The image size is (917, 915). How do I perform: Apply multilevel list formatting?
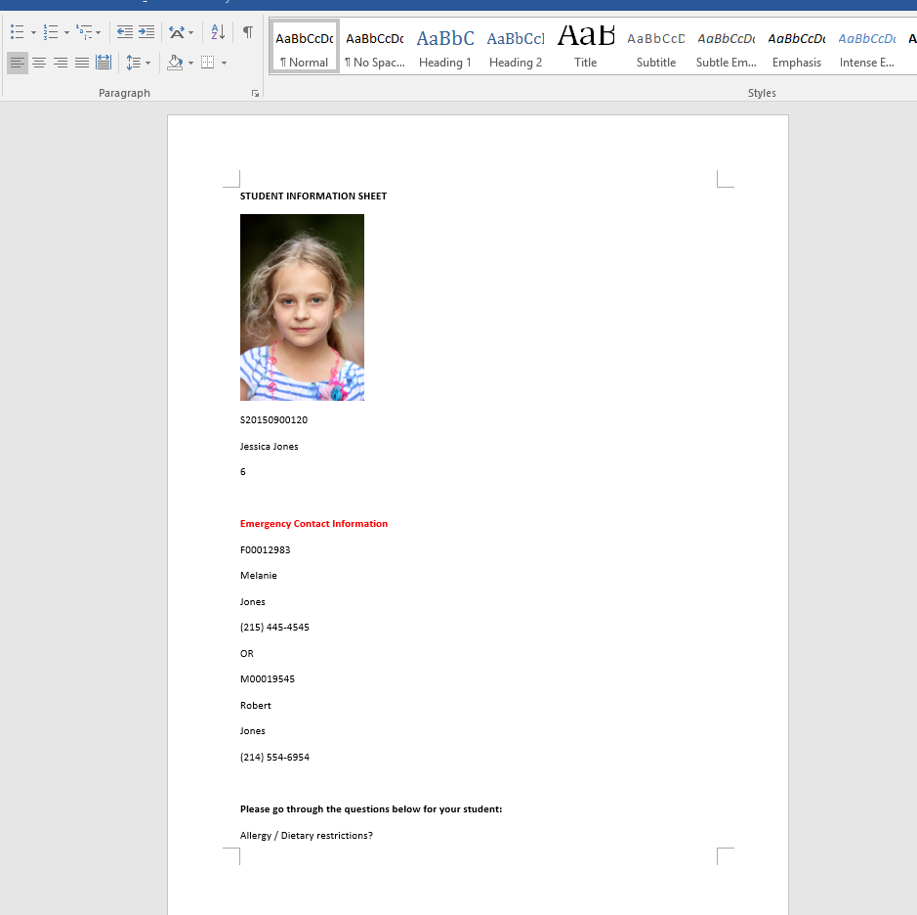(x=84, y=32)
